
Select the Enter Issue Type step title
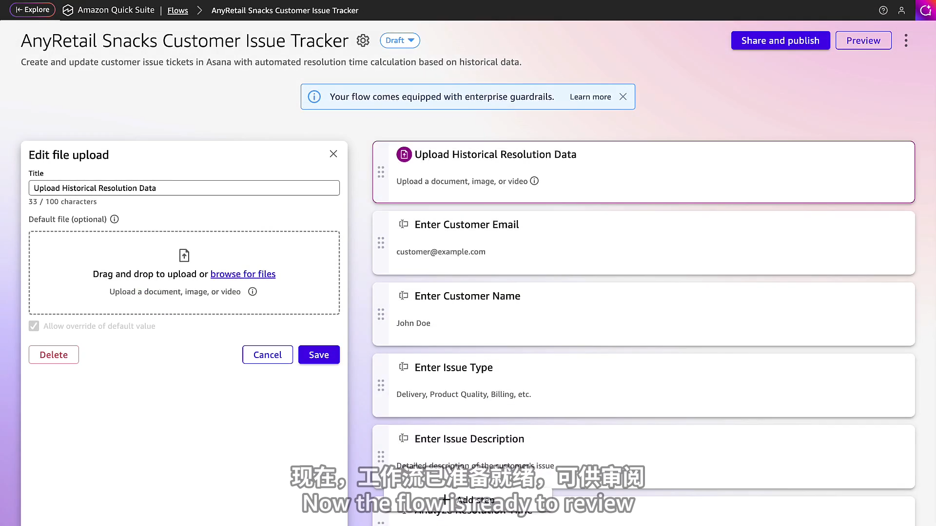pos(453,368)
